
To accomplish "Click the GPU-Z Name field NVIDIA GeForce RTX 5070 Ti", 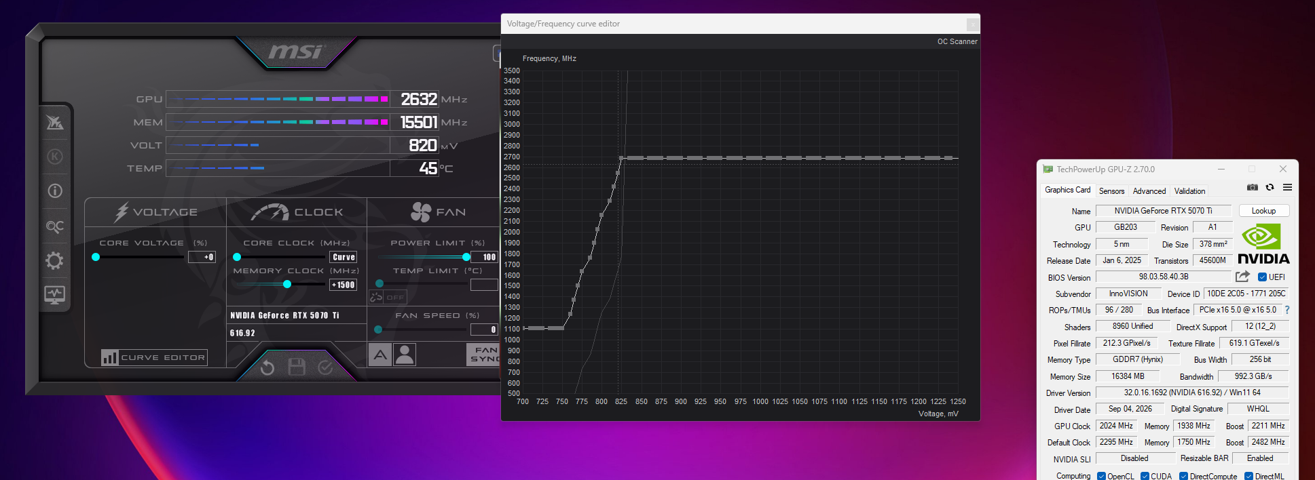I will [1163, 211].
